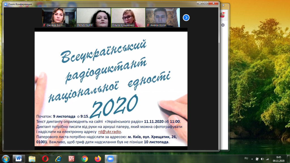Open rd@ukr.radio email link
The image size is (290, 163).
click(110, 132)
